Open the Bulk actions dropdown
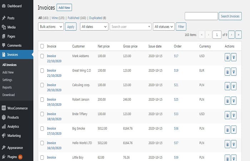Screen dimensions: 250x161 point(51,26)
